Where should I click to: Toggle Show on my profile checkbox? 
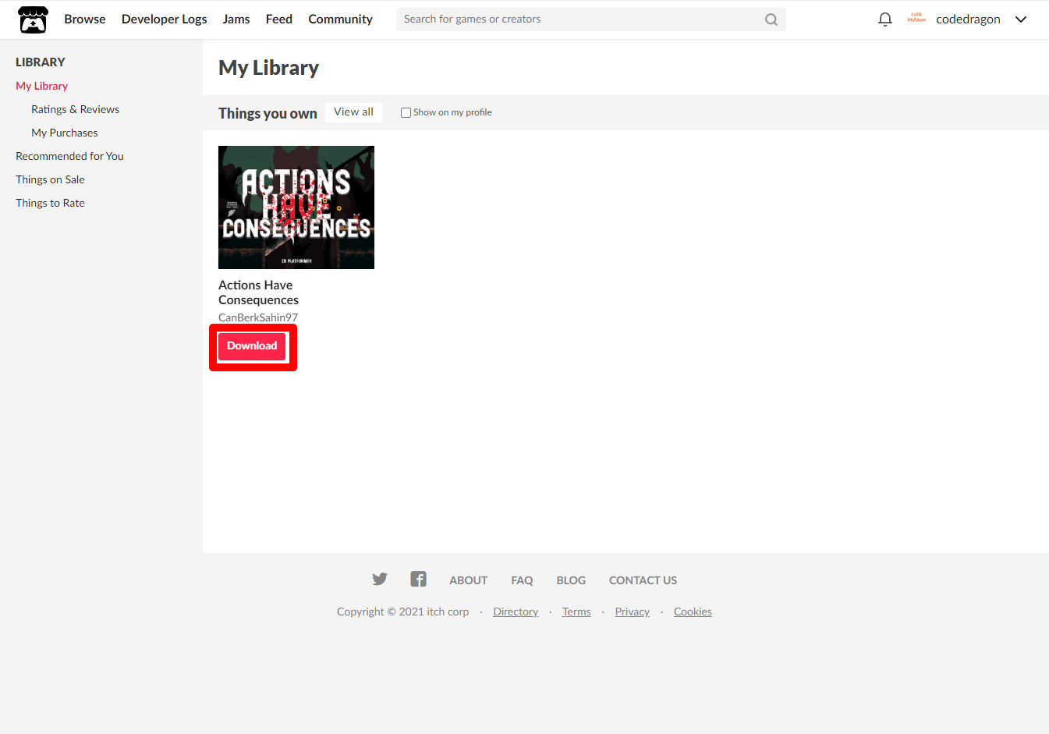pos(406,113)
